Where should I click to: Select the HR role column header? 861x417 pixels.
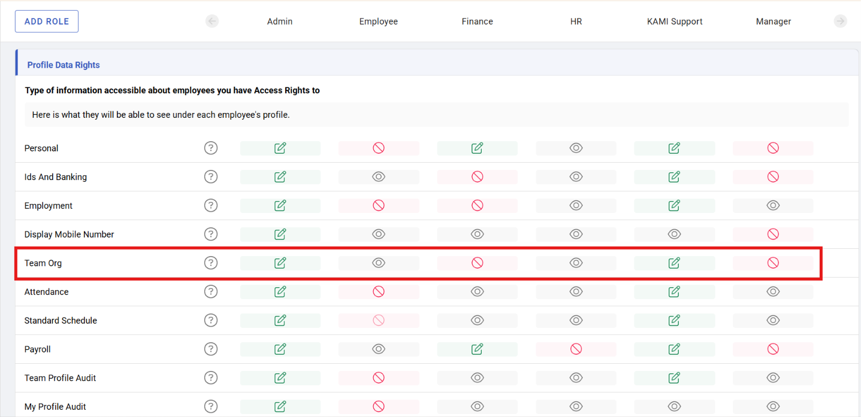(576, 22)
